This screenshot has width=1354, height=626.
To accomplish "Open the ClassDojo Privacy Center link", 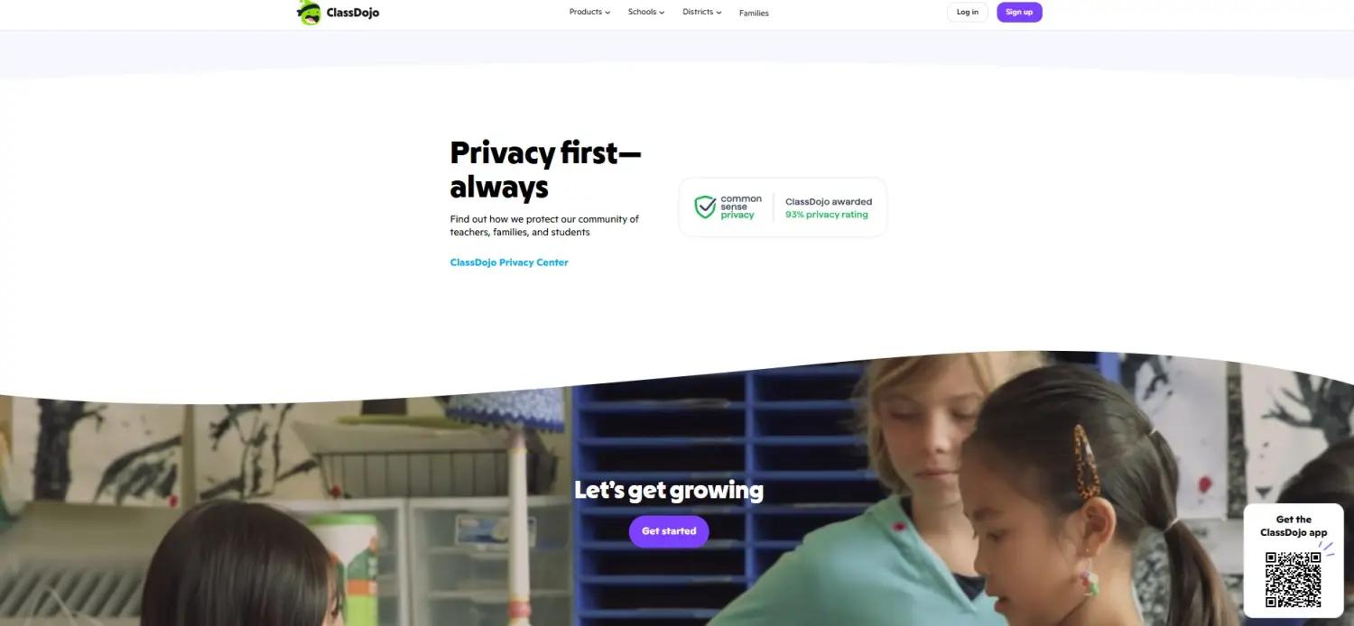I will pyautogui.click(x=509, y=262).
